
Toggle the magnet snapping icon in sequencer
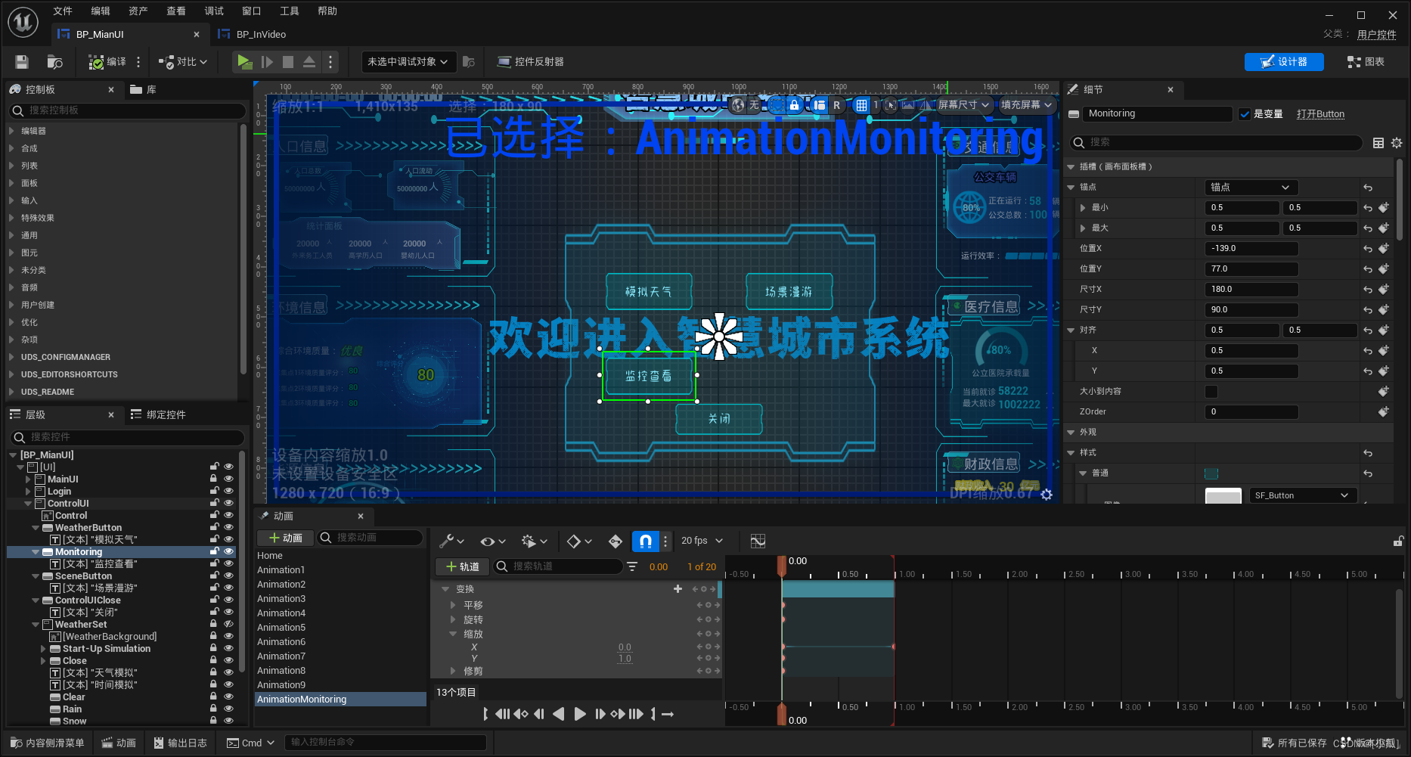click(x=645, y=541)
